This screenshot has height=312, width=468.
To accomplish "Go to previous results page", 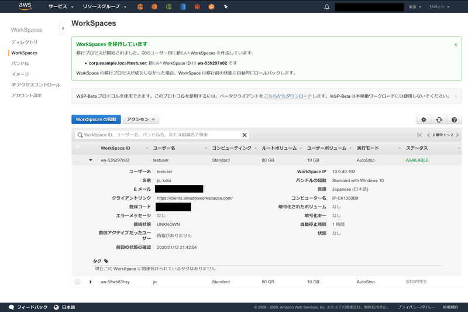I will pos(428,135).
